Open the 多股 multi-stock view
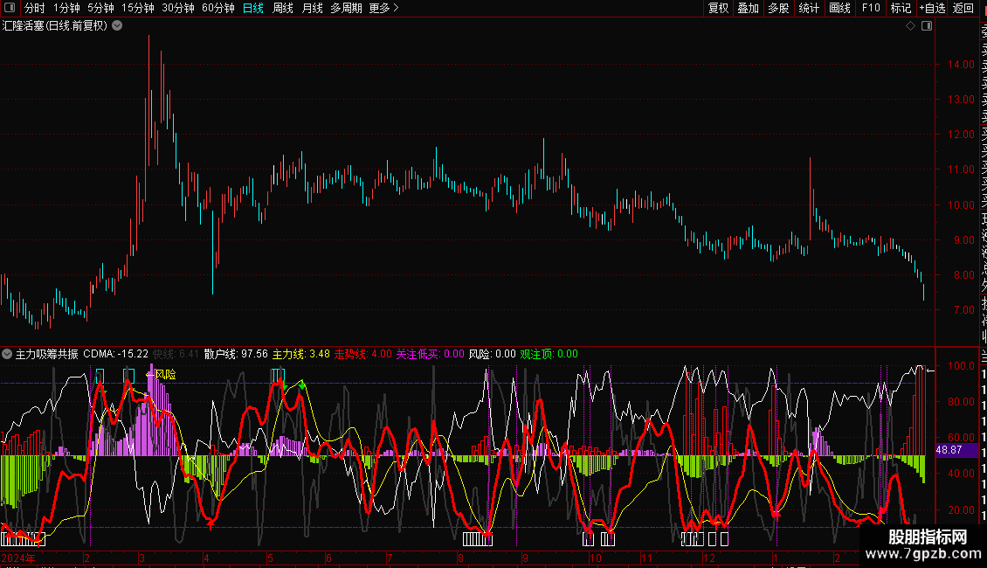This screenshot has width=987, height=568. 778,8
